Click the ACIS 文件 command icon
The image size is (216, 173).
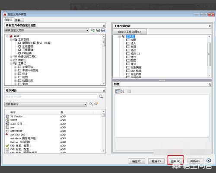point(7,124)
